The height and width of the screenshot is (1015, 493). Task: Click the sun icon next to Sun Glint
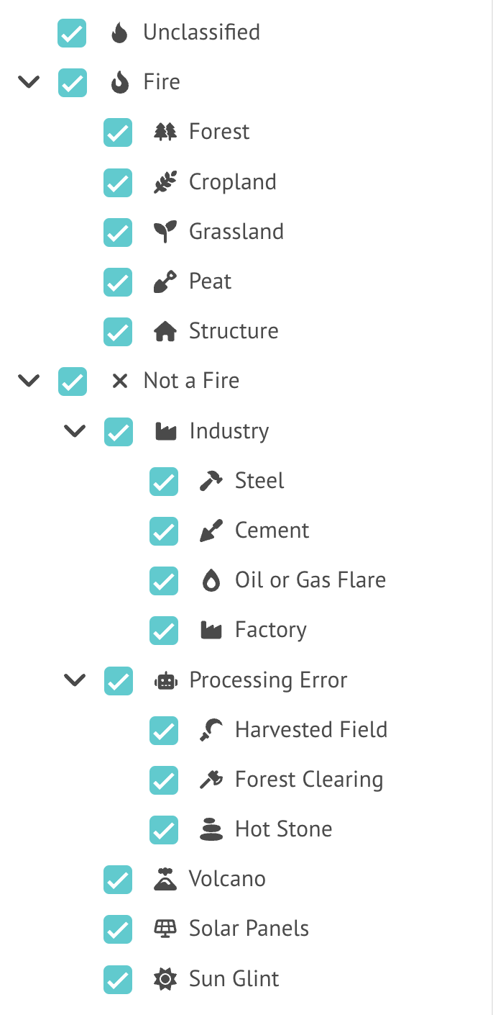tap(165, 979)
